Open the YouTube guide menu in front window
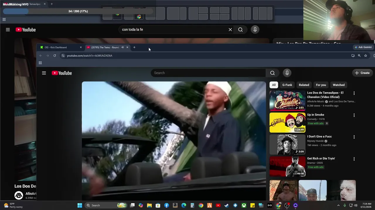 click(x=44, y=73)
